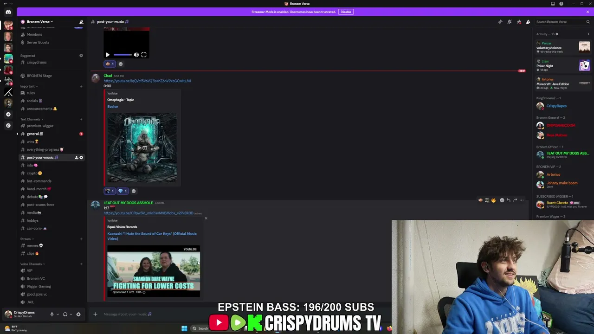Open the Help icon in title bar

pyautogui.click(x=561, y=4)
